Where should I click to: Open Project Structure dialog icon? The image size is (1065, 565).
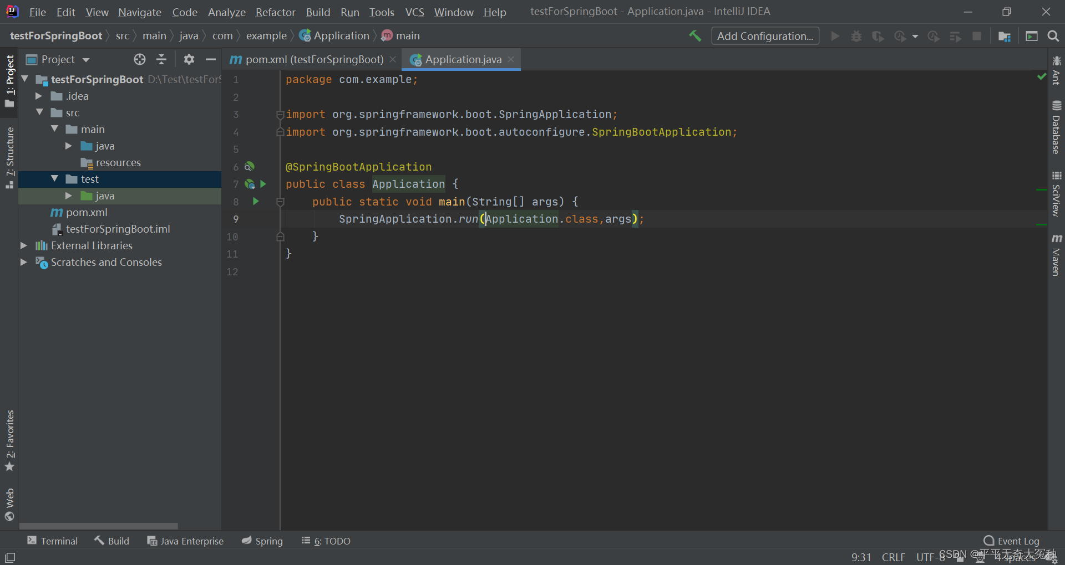click(1004, 36)
